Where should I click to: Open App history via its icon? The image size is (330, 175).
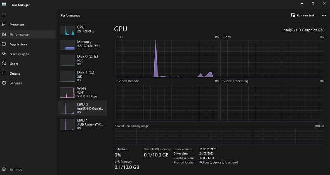(x=4, y=44)
